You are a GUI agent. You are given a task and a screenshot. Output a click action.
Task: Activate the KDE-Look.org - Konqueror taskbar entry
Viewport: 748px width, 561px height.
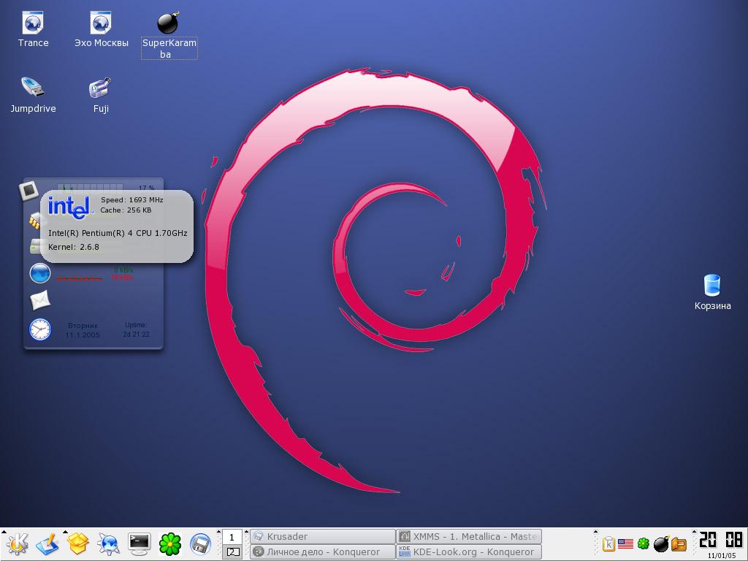tap(469, 552)
